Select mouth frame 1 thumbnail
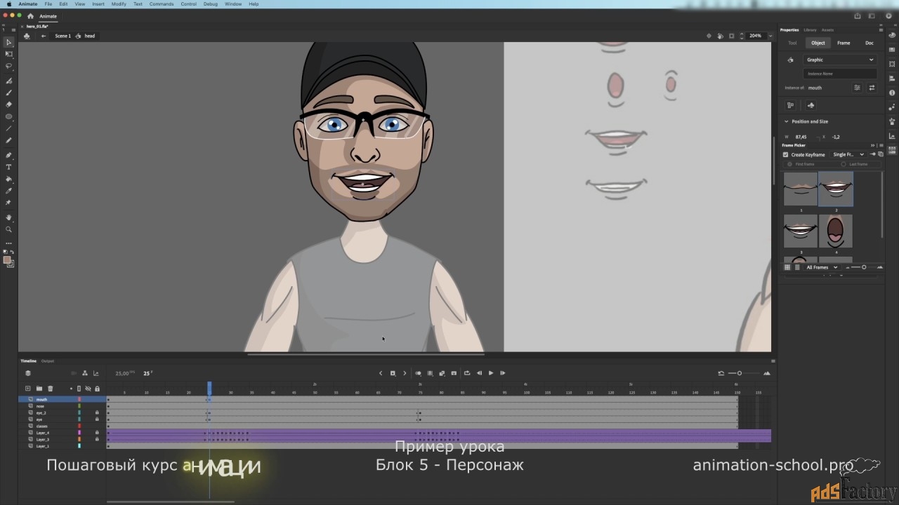Screen dimensions: 899x505 pyautogui.click(x=801, y=189)
